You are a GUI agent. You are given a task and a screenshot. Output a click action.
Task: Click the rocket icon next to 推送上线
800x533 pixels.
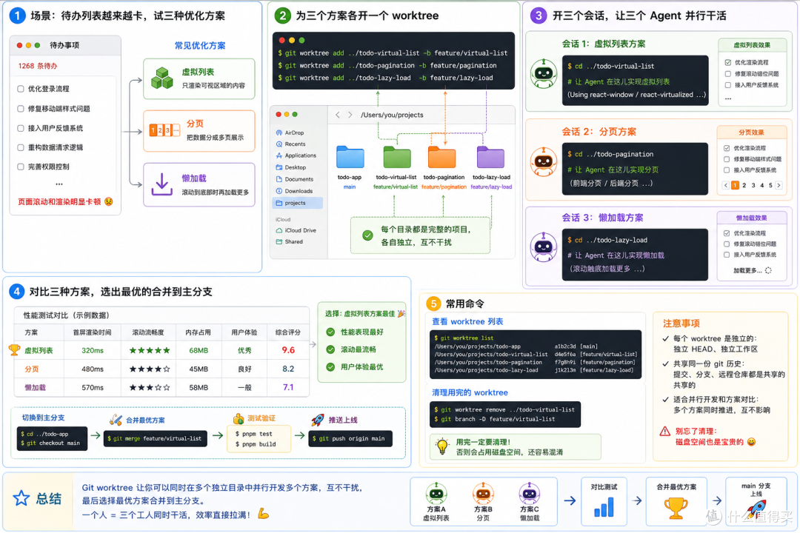318,420
